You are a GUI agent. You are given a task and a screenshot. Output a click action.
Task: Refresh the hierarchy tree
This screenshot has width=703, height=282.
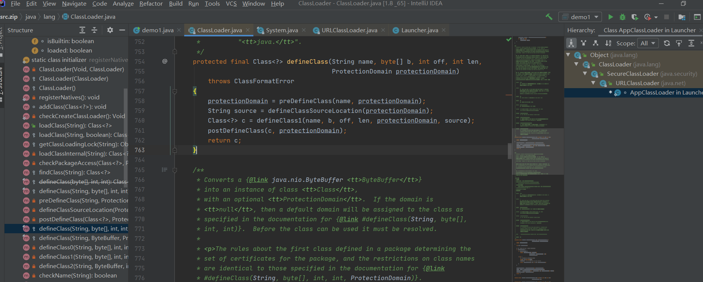pos(667,43)
